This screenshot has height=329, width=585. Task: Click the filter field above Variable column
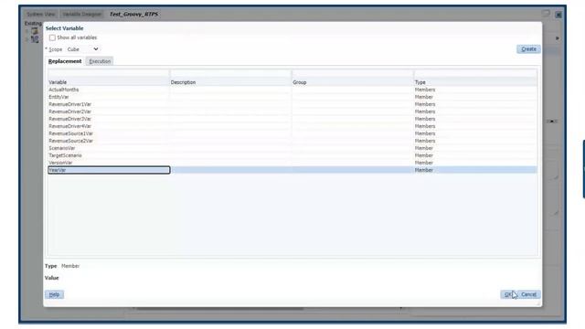[x=109, y=73]
